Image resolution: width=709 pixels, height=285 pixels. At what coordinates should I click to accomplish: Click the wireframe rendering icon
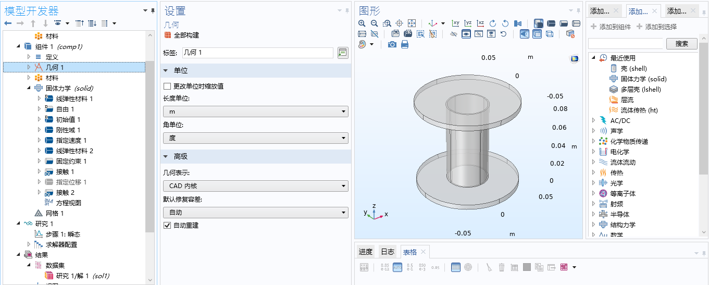pos(550,34)
